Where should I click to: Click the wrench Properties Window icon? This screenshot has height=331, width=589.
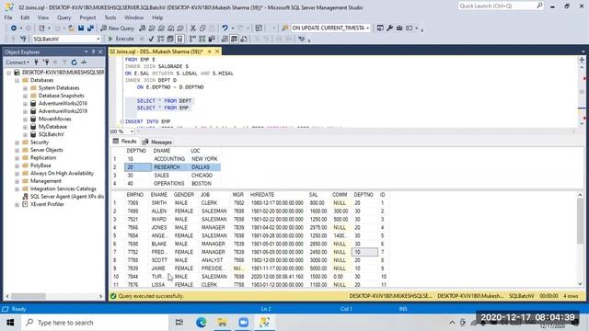(x=389, y=29)
